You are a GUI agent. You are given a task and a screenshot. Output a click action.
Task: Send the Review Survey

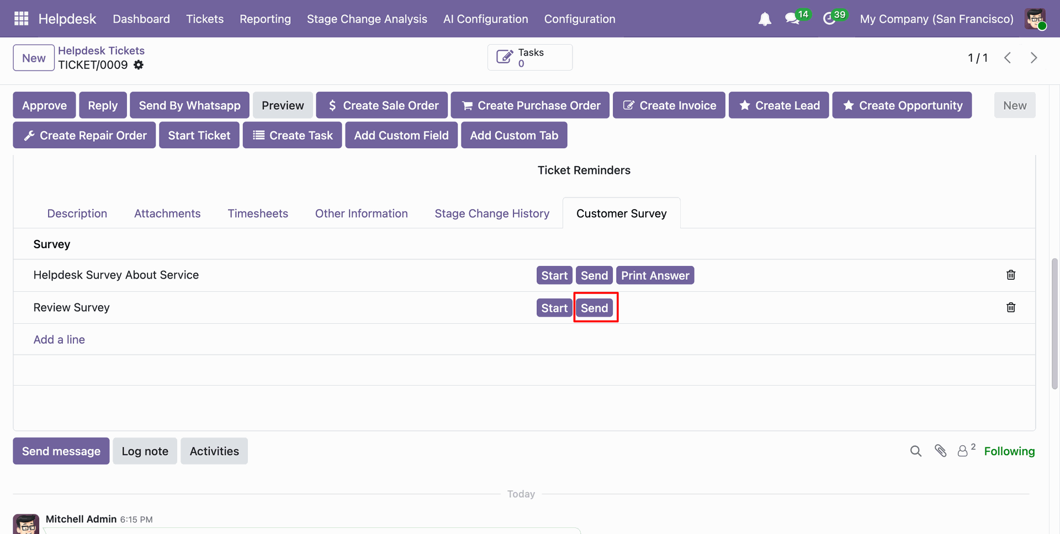[x=594, y=308]
